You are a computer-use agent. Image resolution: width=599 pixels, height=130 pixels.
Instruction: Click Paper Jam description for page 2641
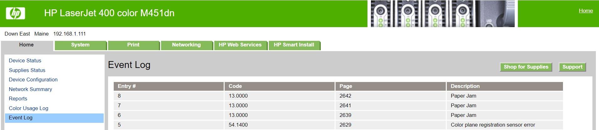pyautogui.click(x=463, y=105)
